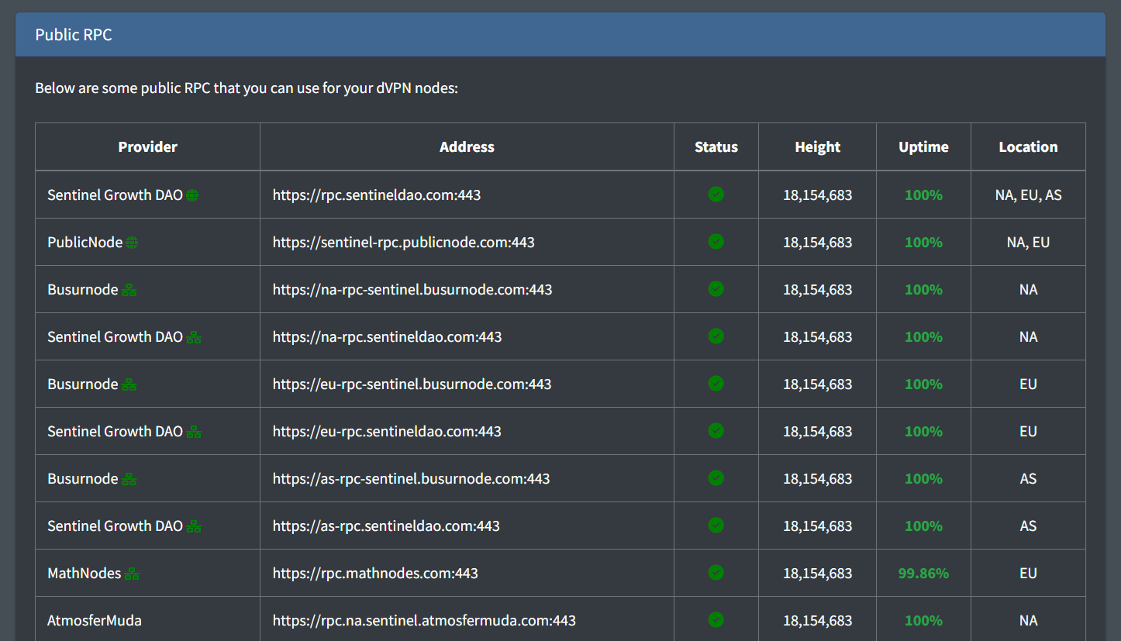Image resolution: width=1121 pixels, height=641 pixels.
Task: Click the Status column header
Action: (716, 147)
